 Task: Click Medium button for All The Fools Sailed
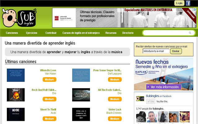(x=115, y=99)
